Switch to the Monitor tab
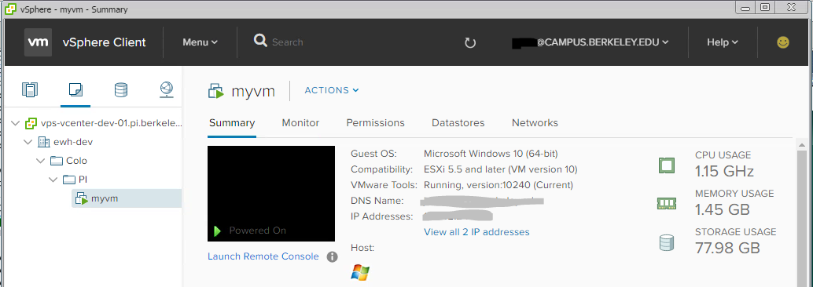The height and width of the screenshot is (287, 813). click(300, 123)
